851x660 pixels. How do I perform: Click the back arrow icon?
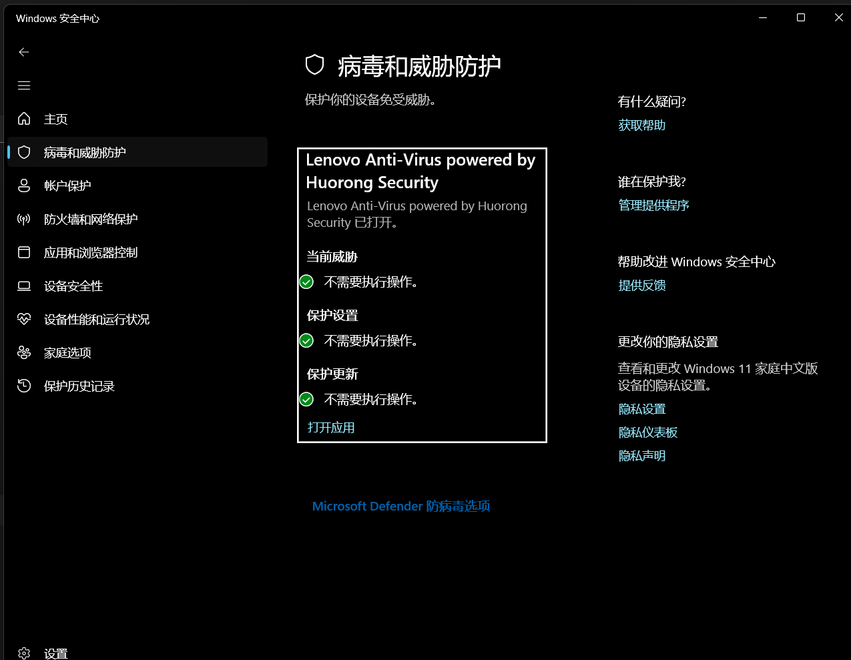[24, 52]
